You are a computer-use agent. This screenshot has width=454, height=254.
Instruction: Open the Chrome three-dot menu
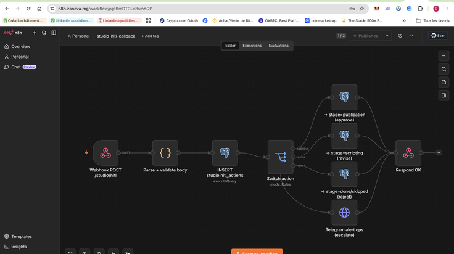tap(447, 9)
